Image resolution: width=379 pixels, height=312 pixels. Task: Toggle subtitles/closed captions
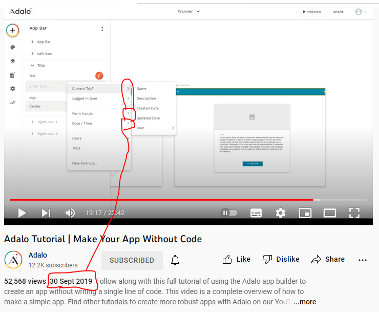click(256, 213)
